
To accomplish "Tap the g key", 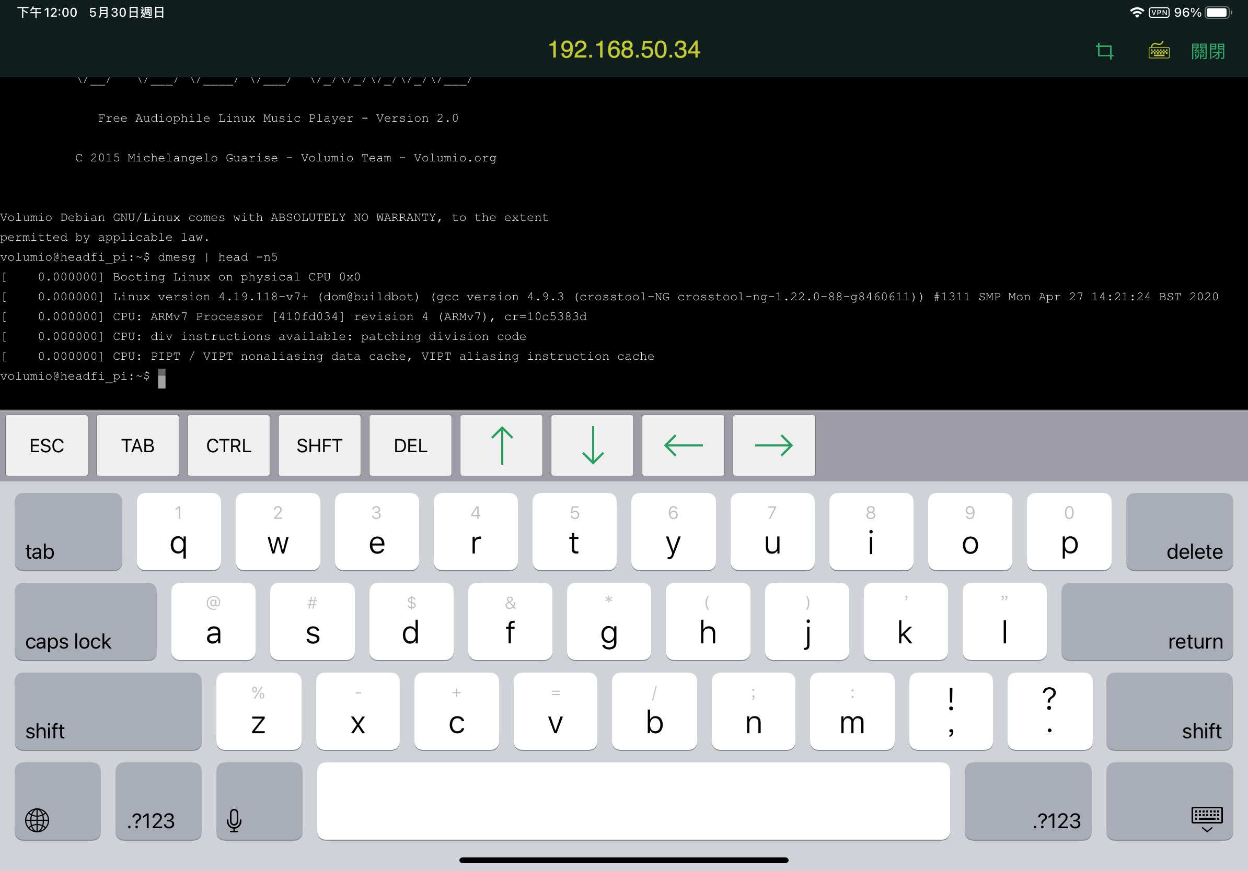I will pyautogui.click(x=609, y=621).
